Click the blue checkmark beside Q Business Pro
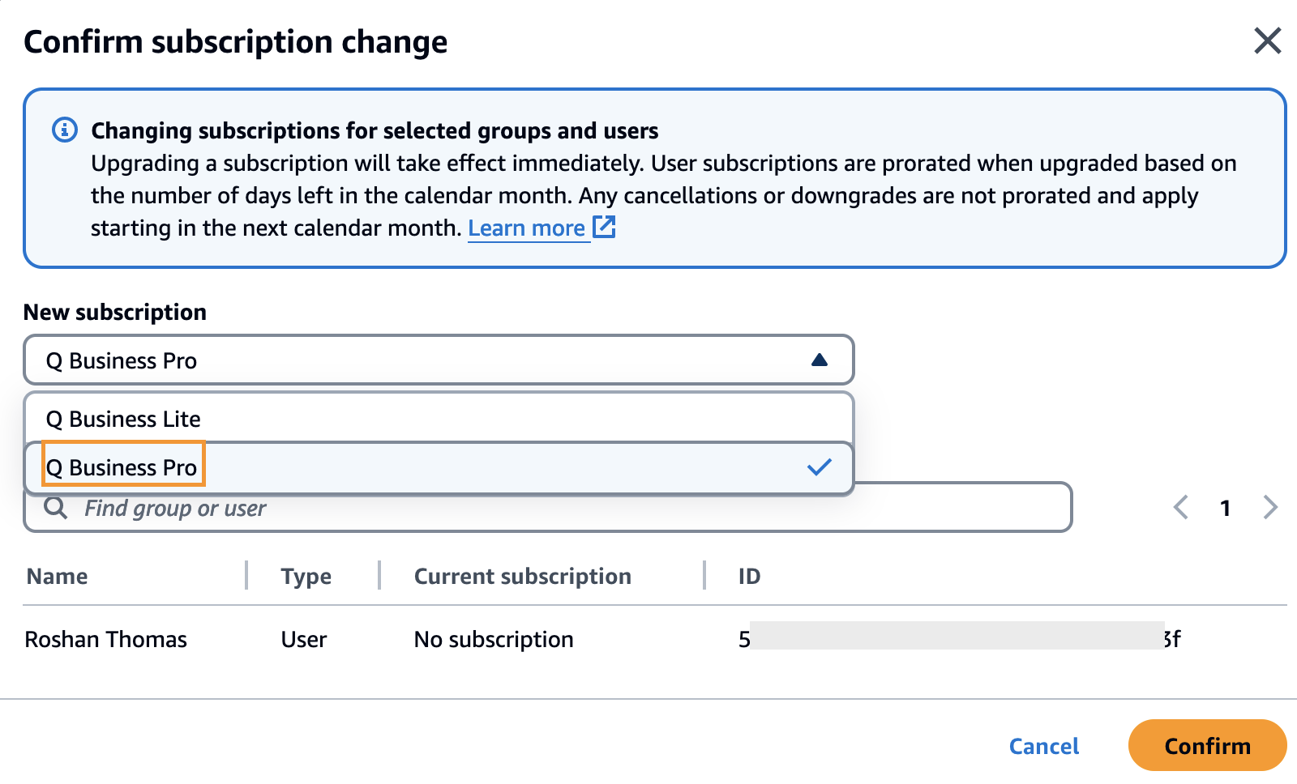The width and height of the screenshot is (1297, 784). click(820, 467)
